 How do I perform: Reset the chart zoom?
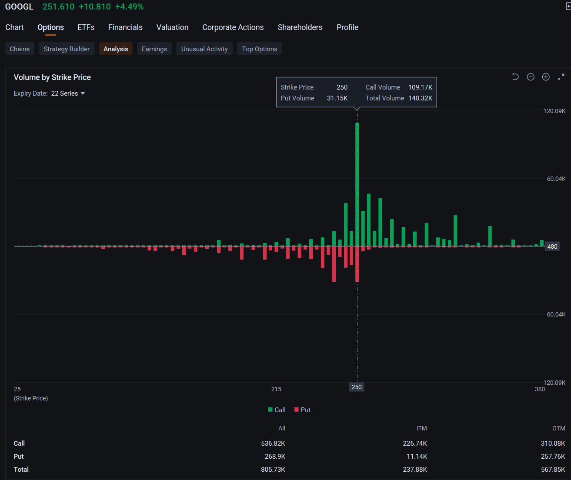[x=515, y=77]
